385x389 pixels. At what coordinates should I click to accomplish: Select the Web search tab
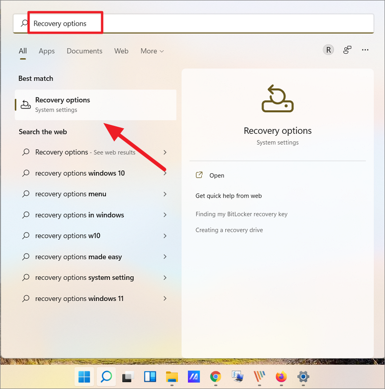(121, 51)
